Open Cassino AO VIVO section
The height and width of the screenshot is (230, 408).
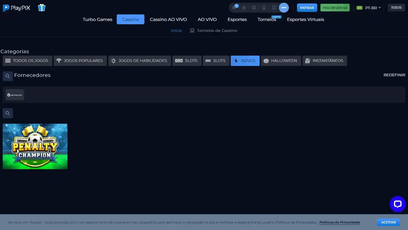click(x=168, y=19)
